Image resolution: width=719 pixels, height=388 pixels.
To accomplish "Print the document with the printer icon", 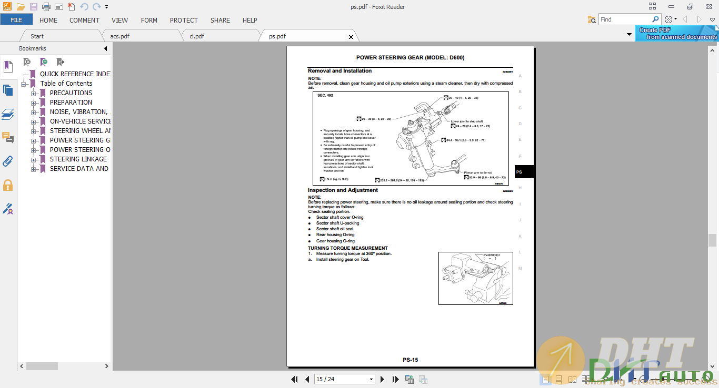I will [x=46, y=7].
